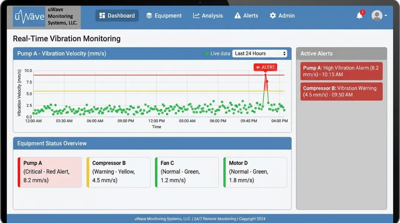Click the Admin gear icon
The image size is (400, 223).
[x=273, y=16]
